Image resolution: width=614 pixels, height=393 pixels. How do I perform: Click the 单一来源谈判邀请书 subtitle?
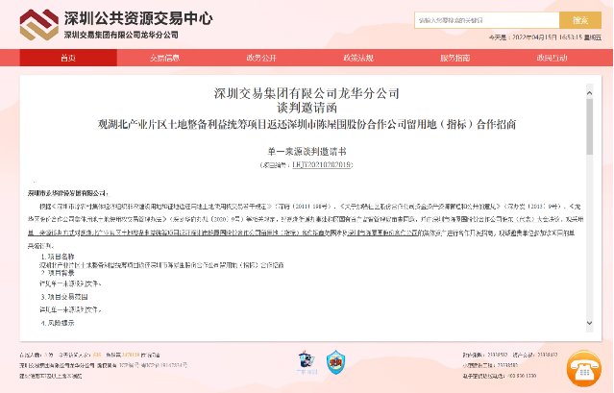click(307, 153)
